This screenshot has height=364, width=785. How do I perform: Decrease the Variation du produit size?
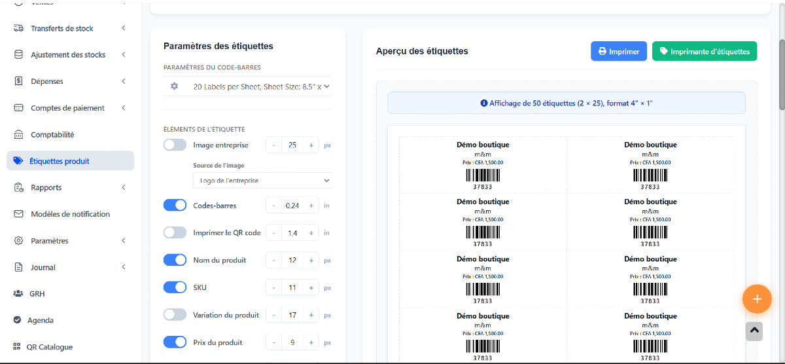click(273, 315)
